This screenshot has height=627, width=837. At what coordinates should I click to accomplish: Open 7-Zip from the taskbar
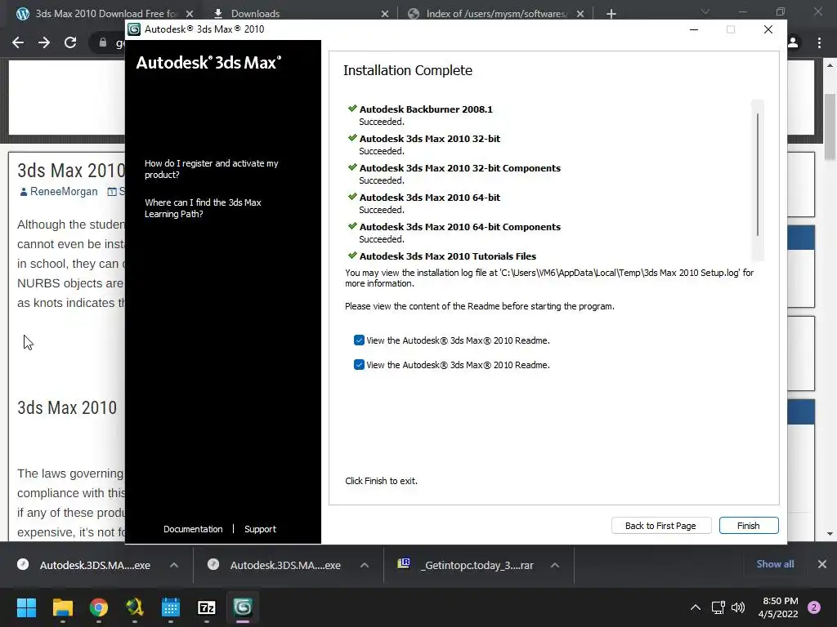pos(207,607)
